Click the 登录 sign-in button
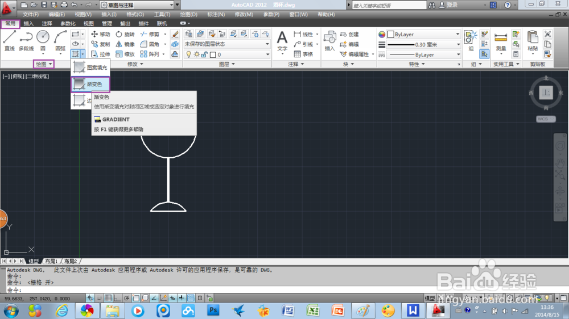This screenshot has height=319, width=569. coord(448,5)
